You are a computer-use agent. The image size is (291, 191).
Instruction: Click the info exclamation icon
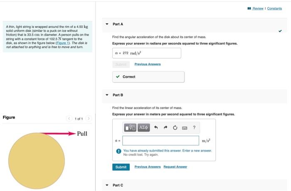pos(118,151)
